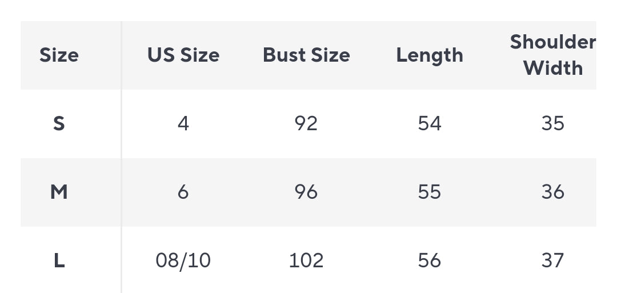The image size is (617, 293).
Task: Click shoulder width value 36
Action: [552, 192]
